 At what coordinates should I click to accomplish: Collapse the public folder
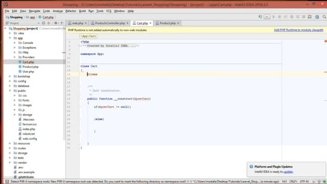coord(10,91)
